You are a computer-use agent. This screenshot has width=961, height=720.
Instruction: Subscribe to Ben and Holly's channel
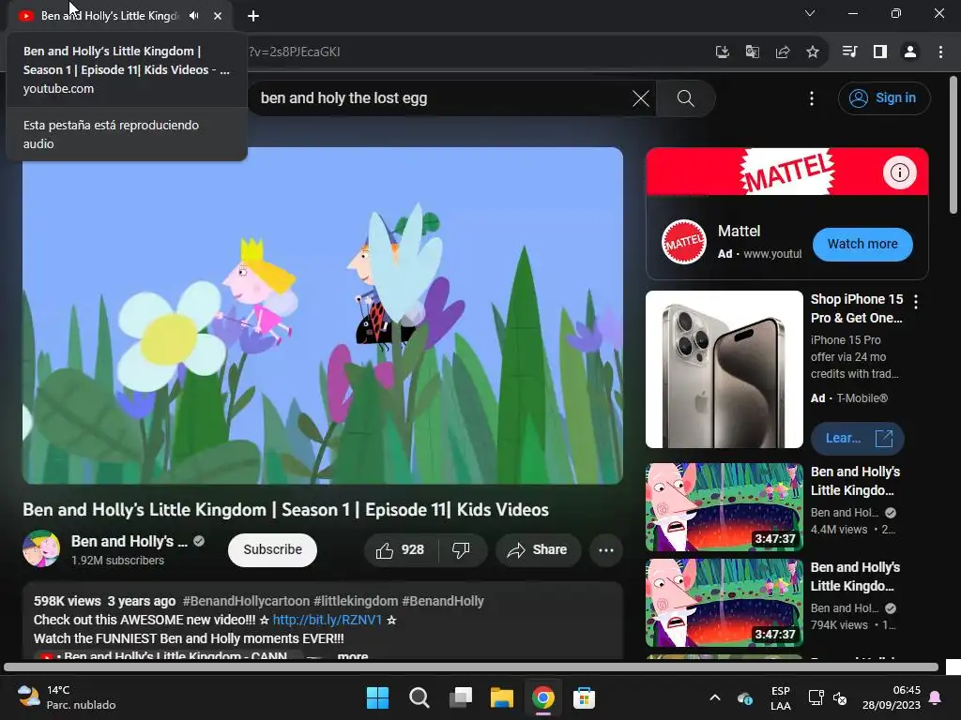coord(272,549)
